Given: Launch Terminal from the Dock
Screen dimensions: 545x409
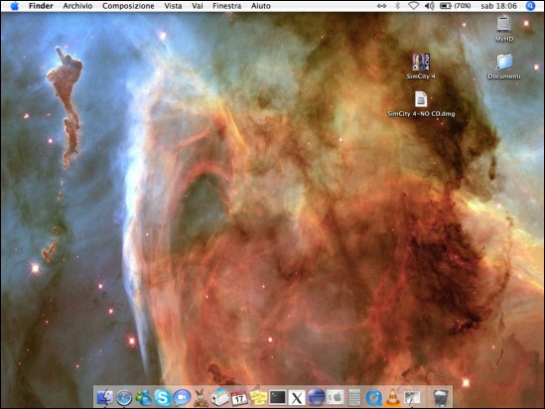Looking at the screenshot, I should [x=278, y=397].
